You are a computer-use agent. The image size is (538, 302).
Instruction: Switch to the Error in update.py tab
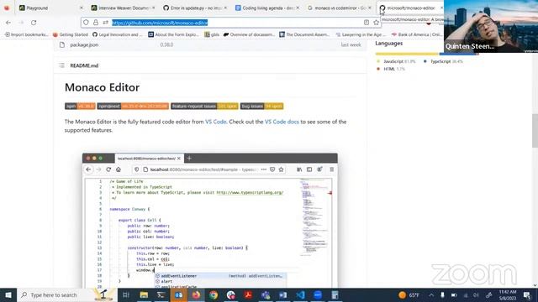coord(196,8)
